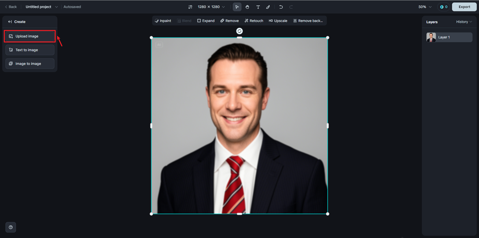
Task: Open the canvas size 1280 × 1280 dropdown
Action: tap(211, 7)
